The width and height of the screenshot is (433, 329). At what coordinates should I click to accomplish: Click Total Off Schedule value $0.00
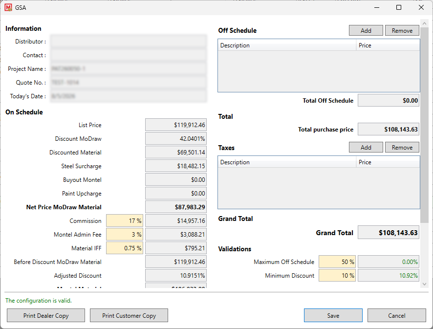click(x=389, y=100)
